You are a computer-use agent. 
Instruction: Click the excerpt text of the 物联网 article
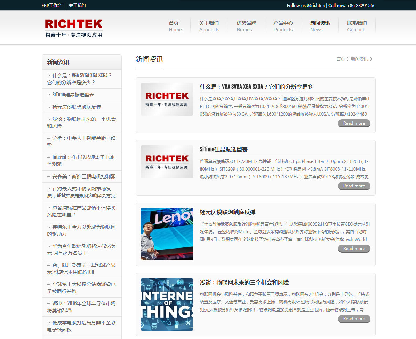(x=285, y=302)
